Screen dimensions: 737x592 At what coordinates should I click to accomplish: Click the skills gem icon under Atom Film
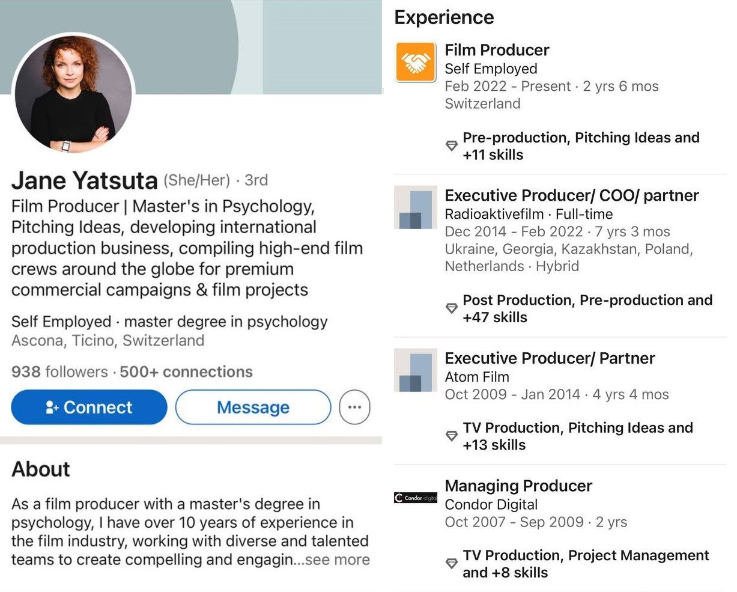452,436
